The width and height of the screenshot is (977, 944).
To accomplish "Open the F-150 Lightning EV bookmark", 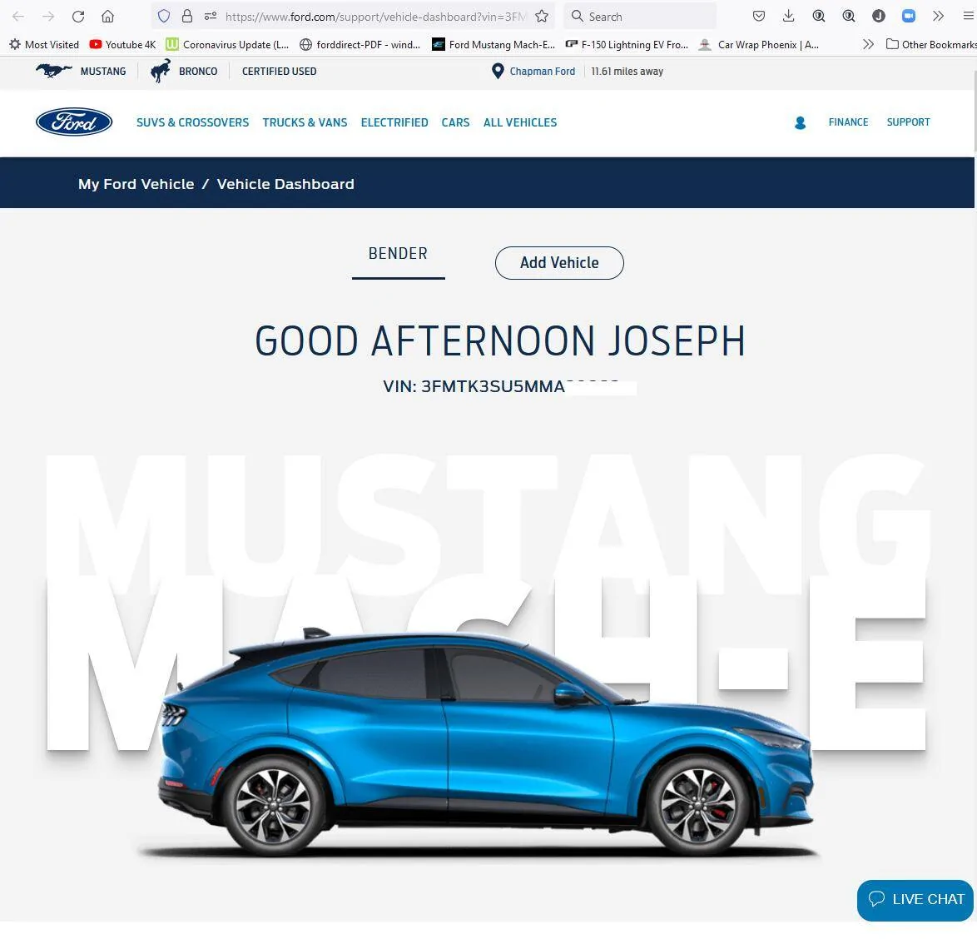I will click(627, 44).
